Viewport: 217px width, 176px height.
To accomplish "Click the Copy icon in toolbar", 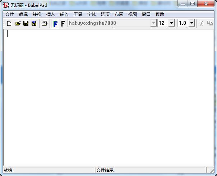I will click(210, 23).
